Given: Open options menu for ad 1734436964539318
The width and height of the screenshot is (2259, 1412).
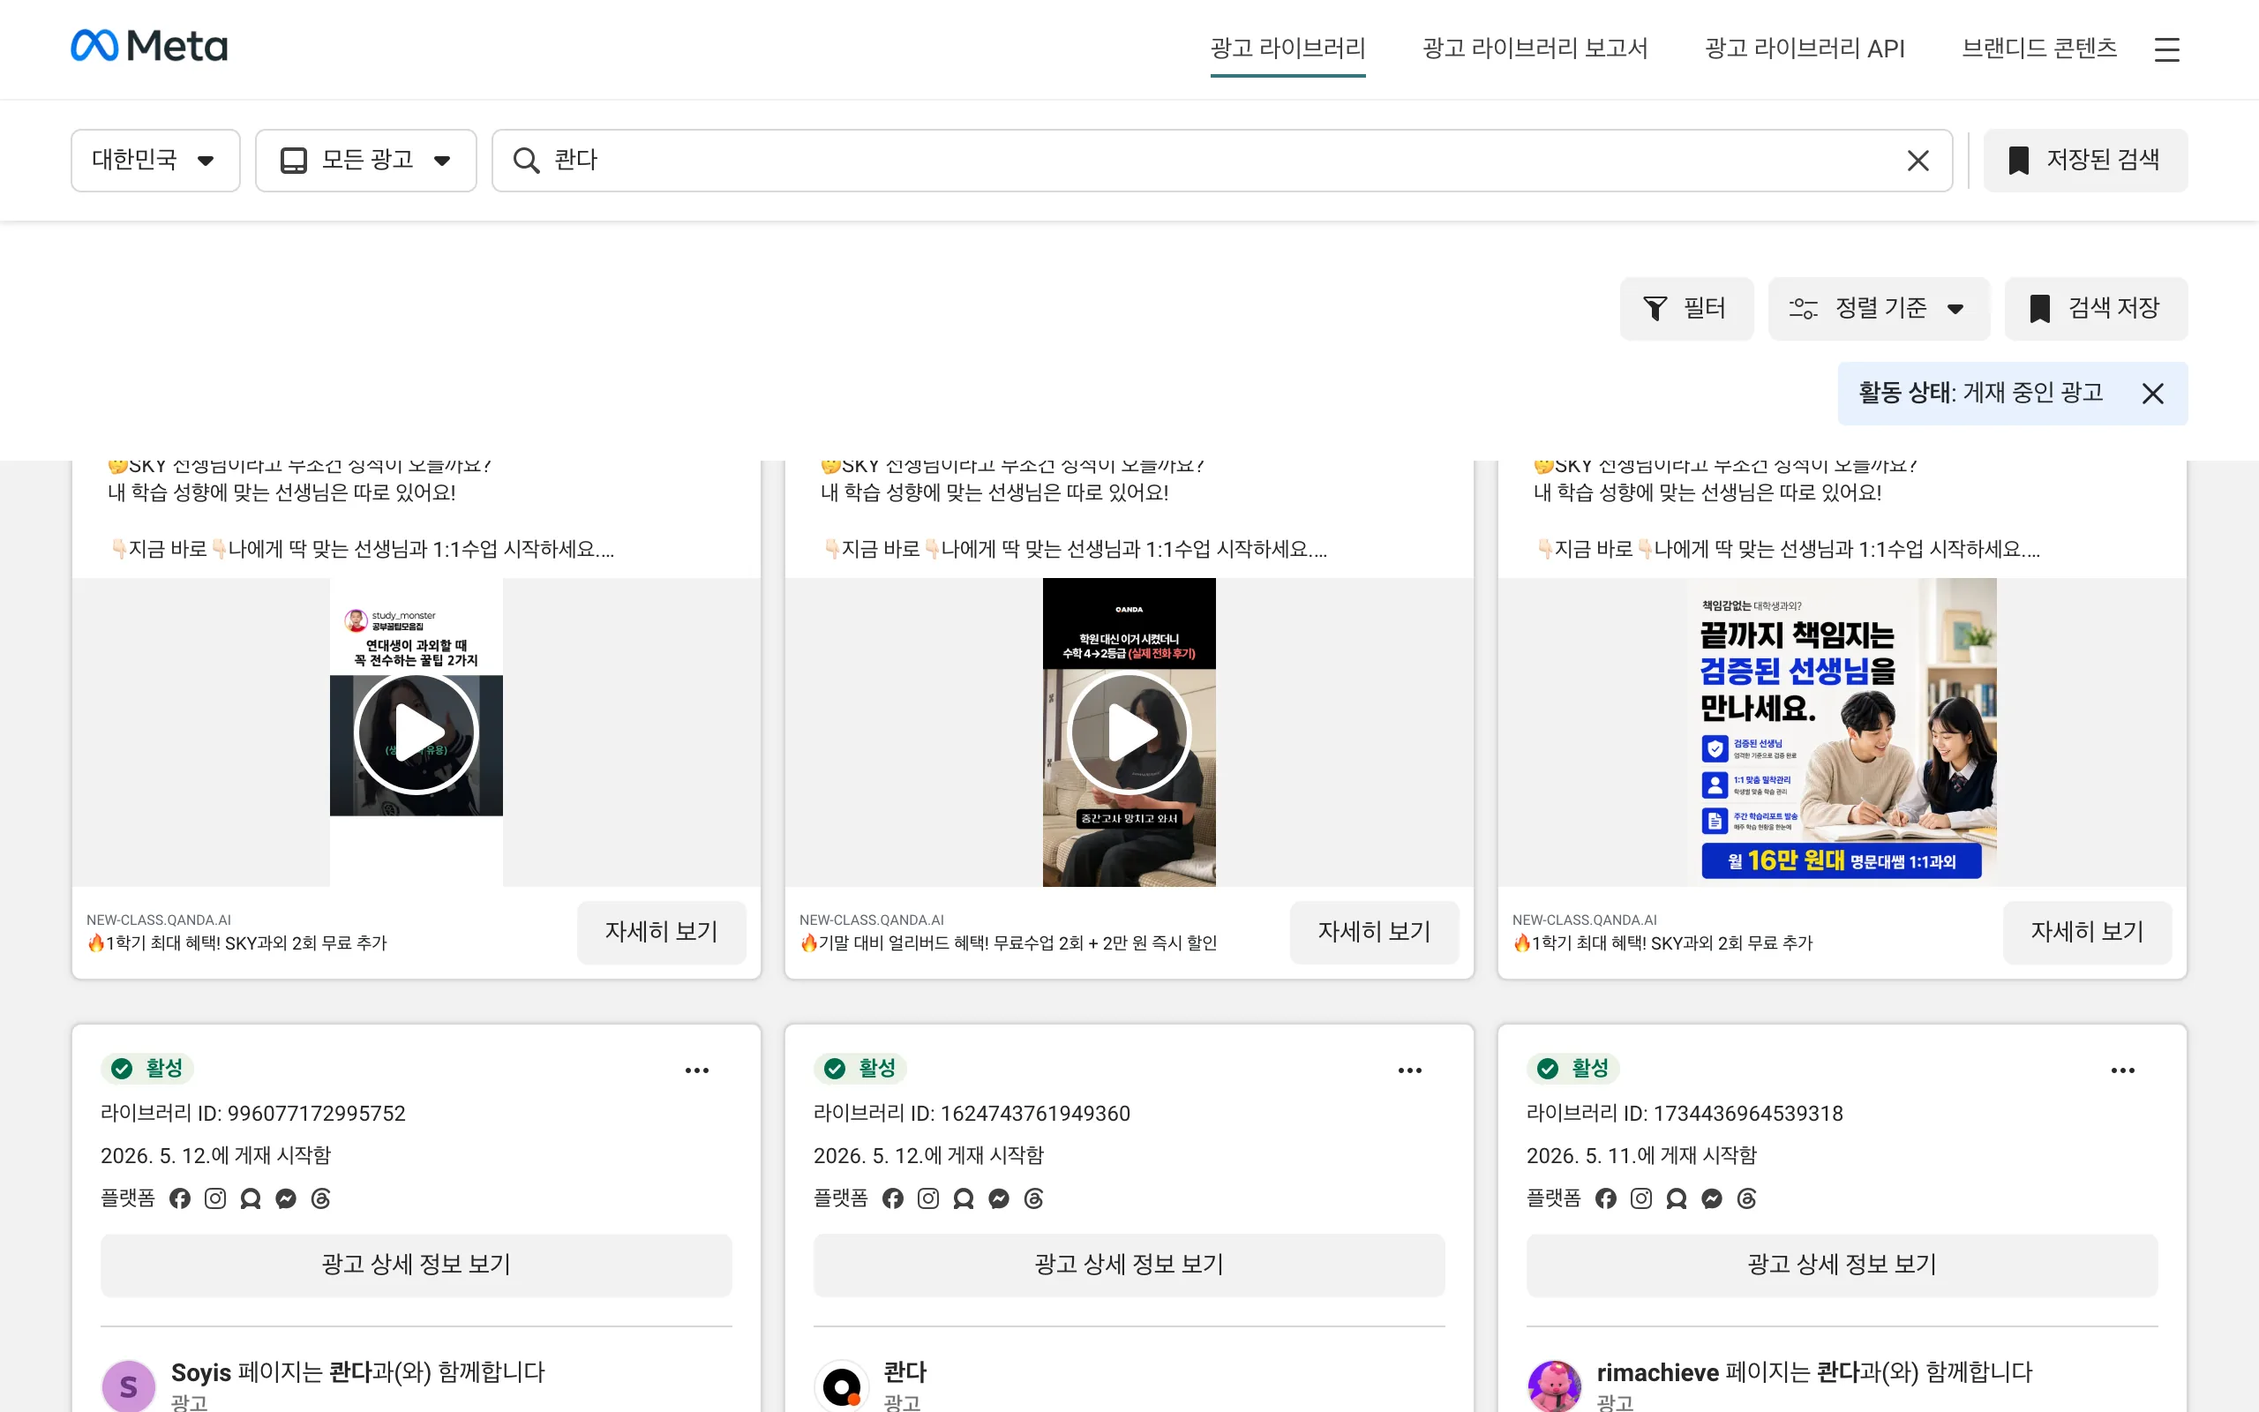Looking at the screenshot, I should pyautogui.click(x=2123, y=1070).
